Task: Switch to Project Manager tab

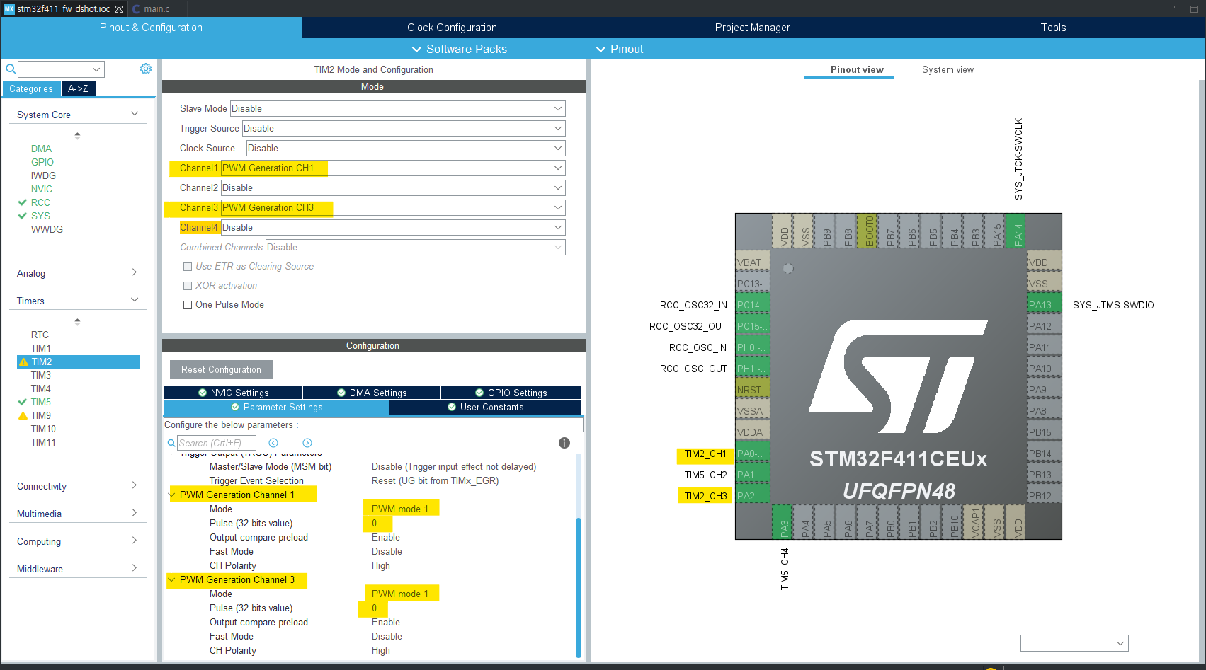Action: [x=753, y=28]
